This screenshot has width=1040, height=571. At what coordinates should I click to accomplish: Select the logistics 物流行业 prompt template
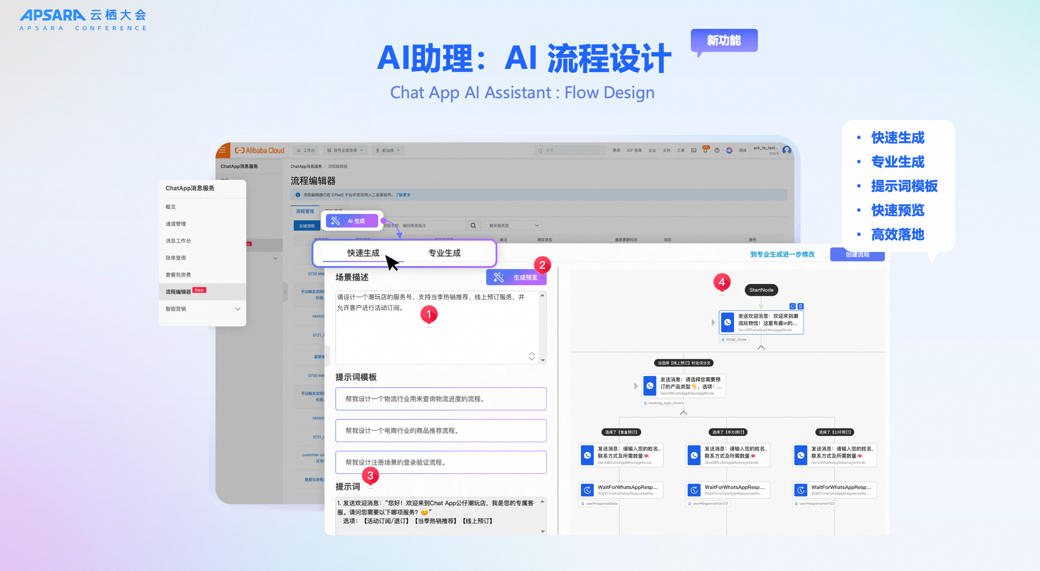coord(441,399)
